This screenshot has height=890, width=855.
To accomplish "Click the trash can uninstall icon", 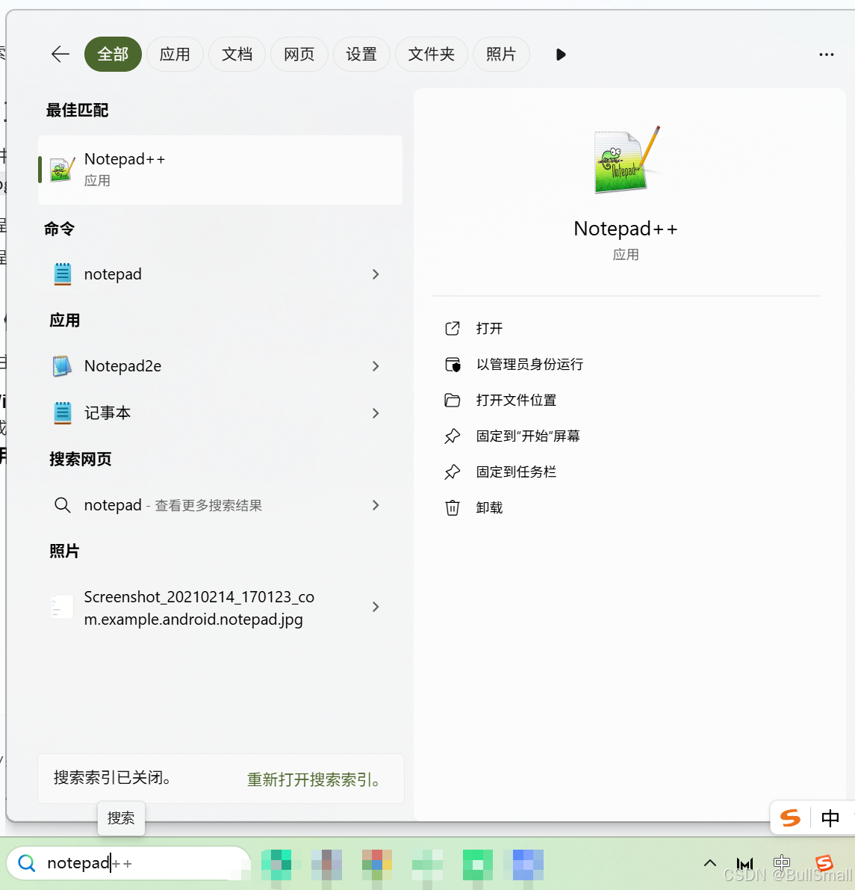I will click(x=453, y=507).
